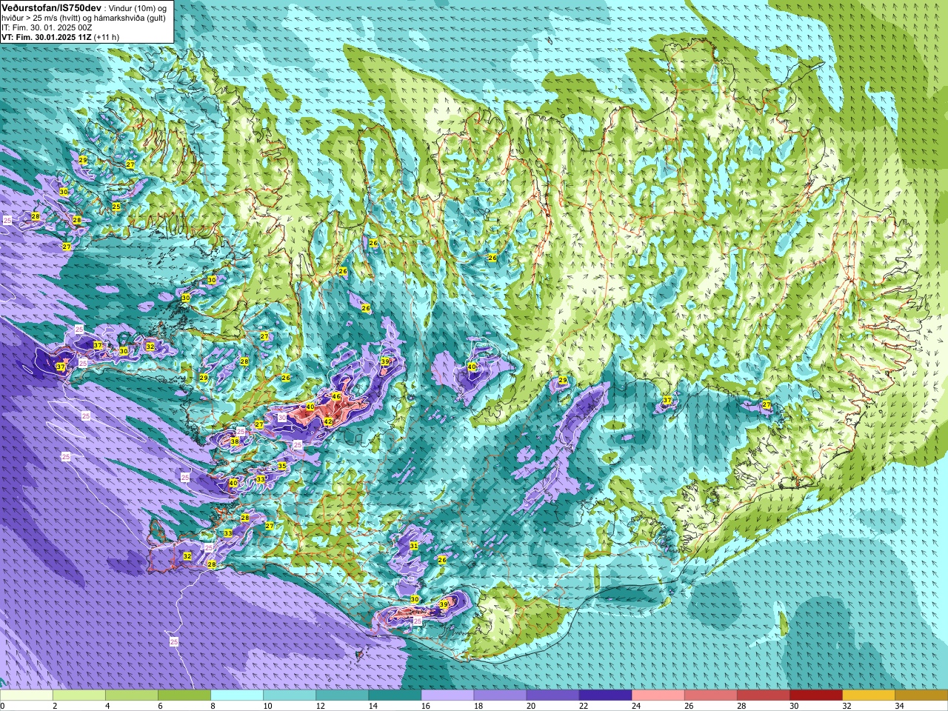Click the legend swatch between 20 and 22

[x=553, y=695]
